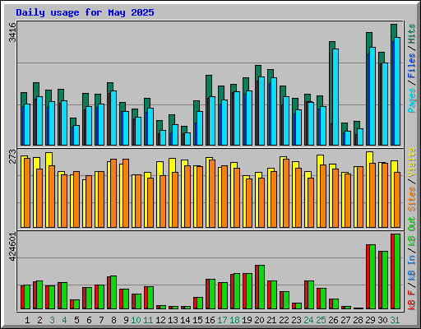Click the 424601 kB axis label

12,247
